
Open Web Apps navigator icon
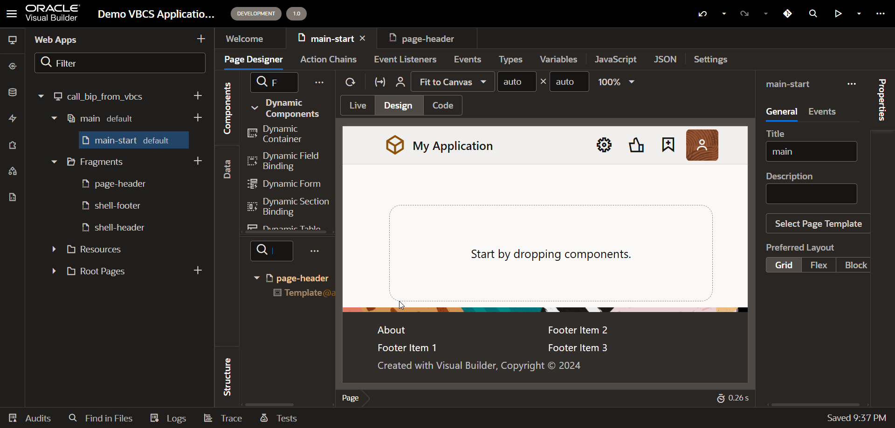(x=13, y=40)
